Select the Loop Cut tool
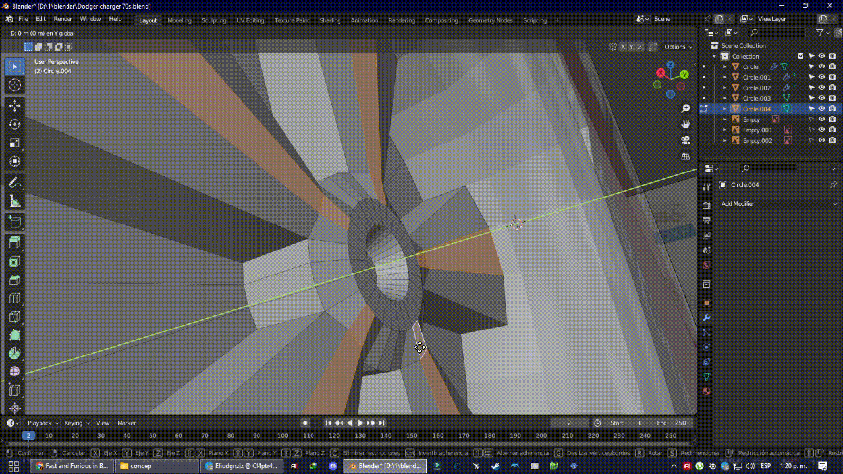The height and width of the screenshot is (474, 843). click(14, 298)
